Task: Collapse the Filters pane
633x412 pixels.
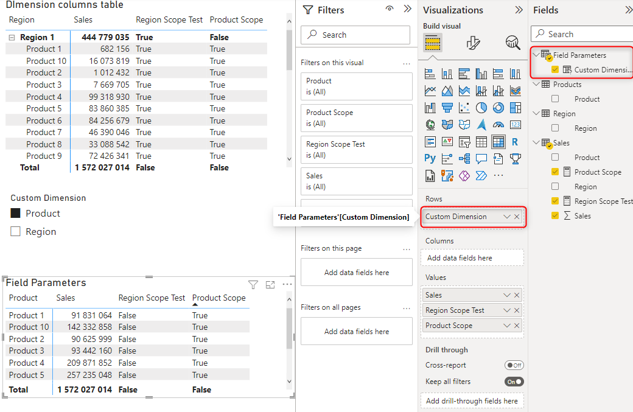Action: click(408, 10)
